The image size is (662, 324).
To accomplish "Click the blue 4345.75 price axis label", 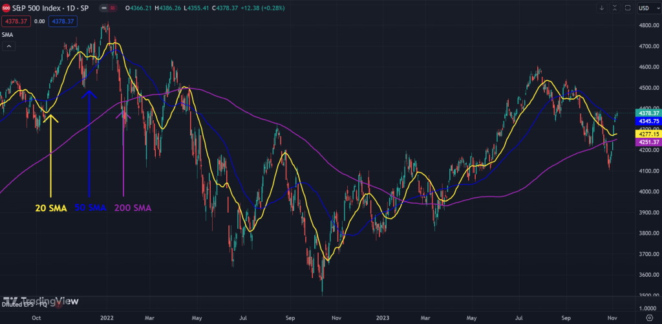I will 648,121.
